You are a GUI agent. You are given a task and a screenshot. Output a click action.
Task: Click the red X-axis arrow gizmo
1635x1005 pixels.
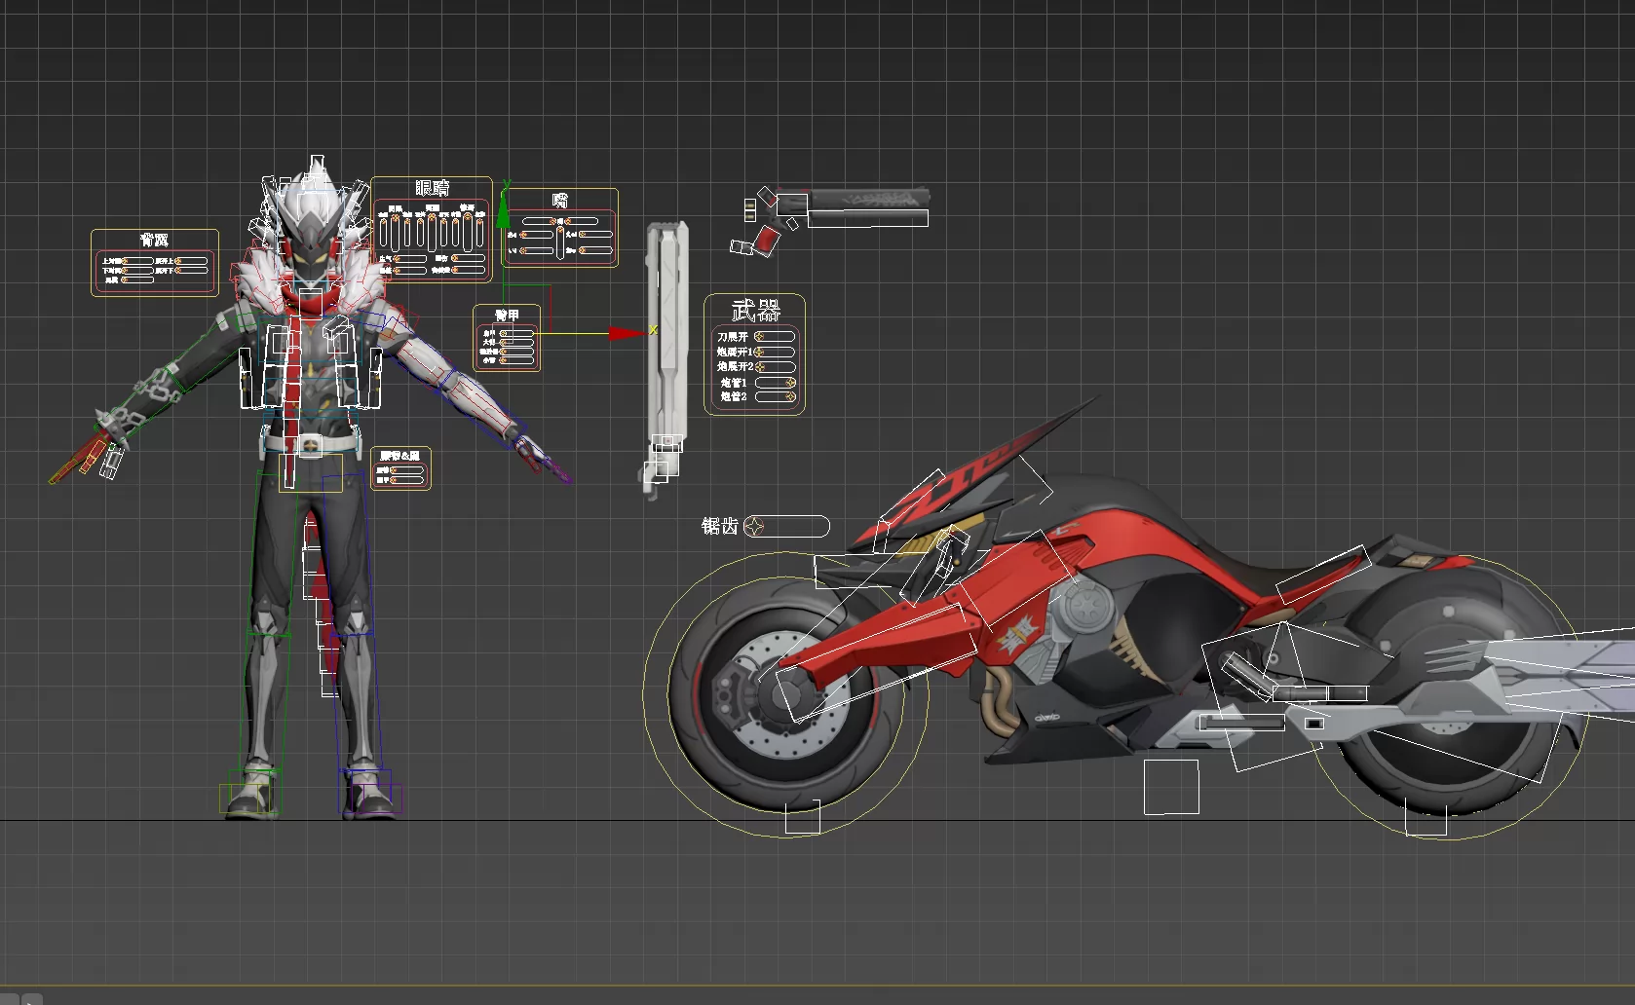coord(626,334)
